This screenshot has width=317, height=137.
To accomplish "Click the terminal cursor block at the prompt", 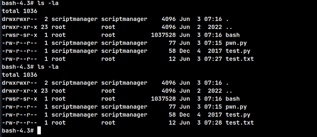I will click(x=39, y=131).
